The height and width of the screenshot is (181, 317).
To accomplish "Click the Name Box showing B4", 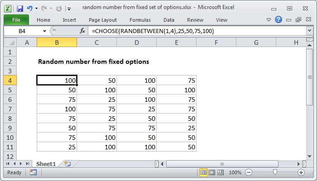I will 23,31.
